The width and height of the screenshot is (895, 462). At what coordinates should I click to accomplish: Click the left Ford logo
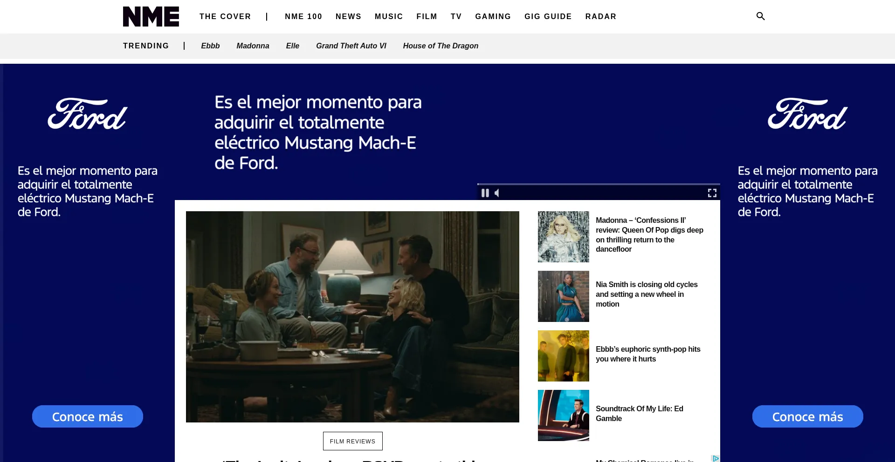coord(87,114)
